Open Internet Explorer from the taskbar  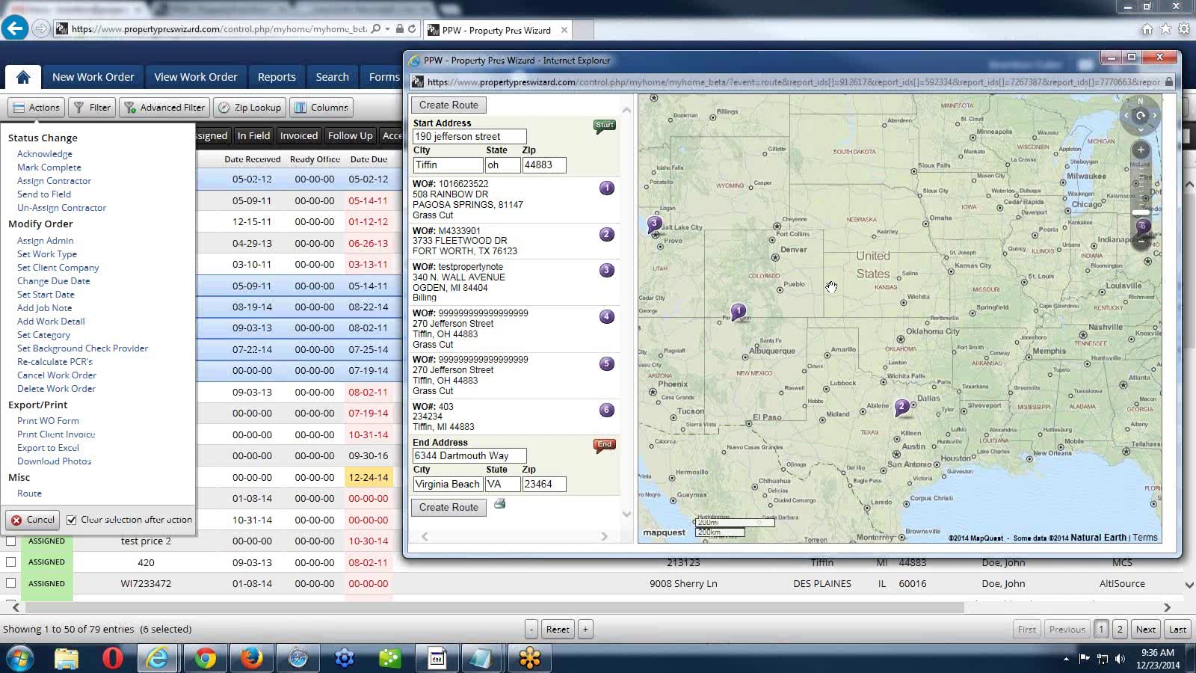158,658
